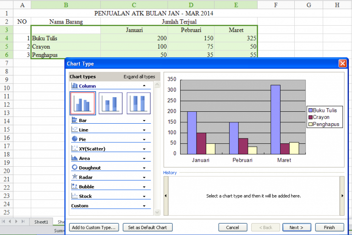Choose the stacked column chart thumbnail
352x235 pixels.
pos(110,103)
